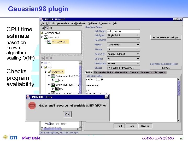Image resolution: width=188 pixels, height=141 pixels.
Task: Click the FZJ folder icon
Action: pos(46,63)
